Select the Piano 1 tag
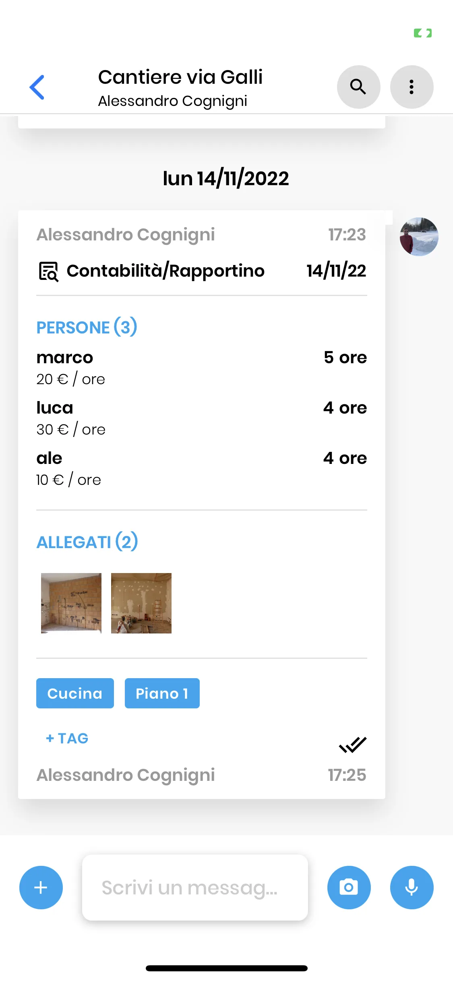Screen dimensions: 453x981 (x=162, y=693)
